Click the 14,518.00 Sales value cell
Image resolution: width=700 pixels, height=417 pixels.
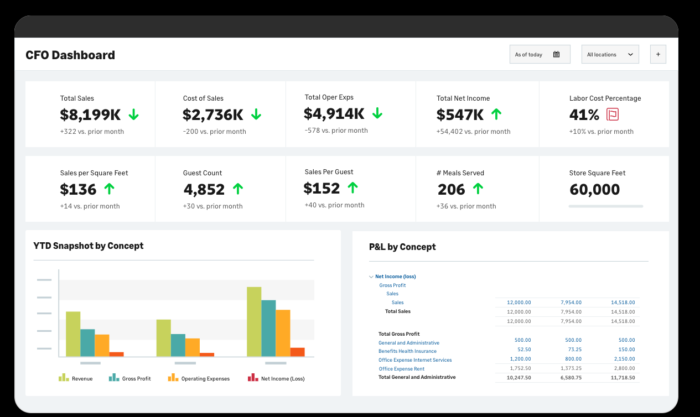[623, 303]
